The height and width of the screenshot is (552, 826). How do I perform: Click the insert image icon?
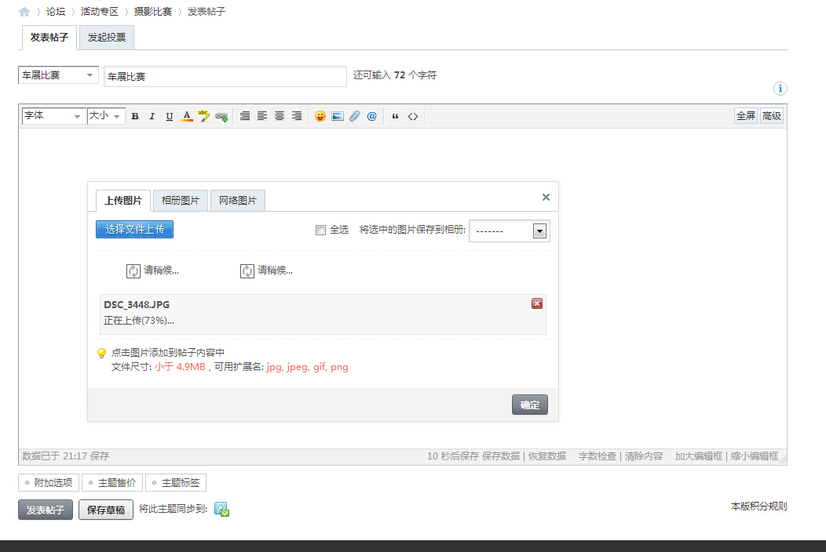(337, 116)
